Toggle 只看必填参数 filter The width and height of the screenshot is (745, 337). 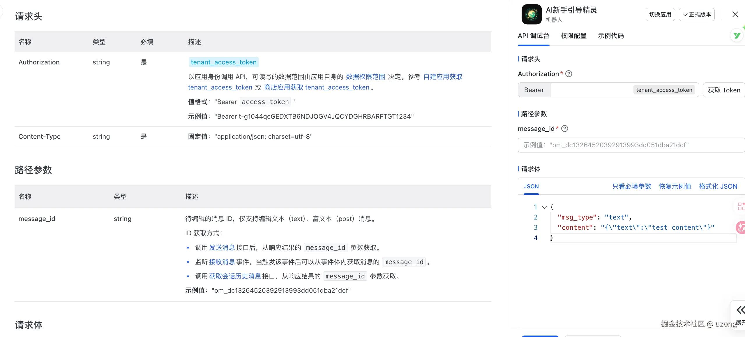[631, 186]
